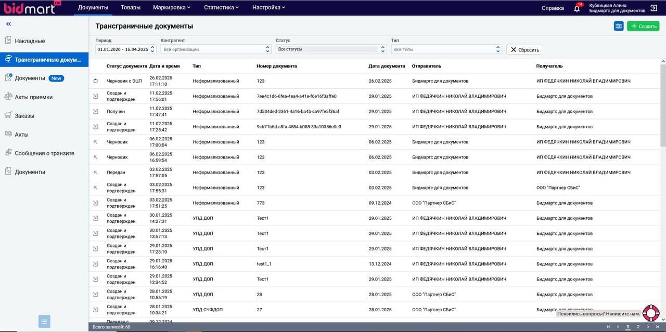Viewport: 666px width, 332px height.
Task: Open the column settings icon button
Action: point(619,26)
